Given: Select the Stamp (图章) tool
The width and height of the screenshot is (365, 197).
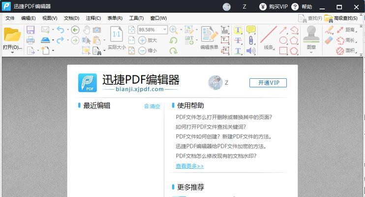Looking at the screenshot, I should pos(311,37).
